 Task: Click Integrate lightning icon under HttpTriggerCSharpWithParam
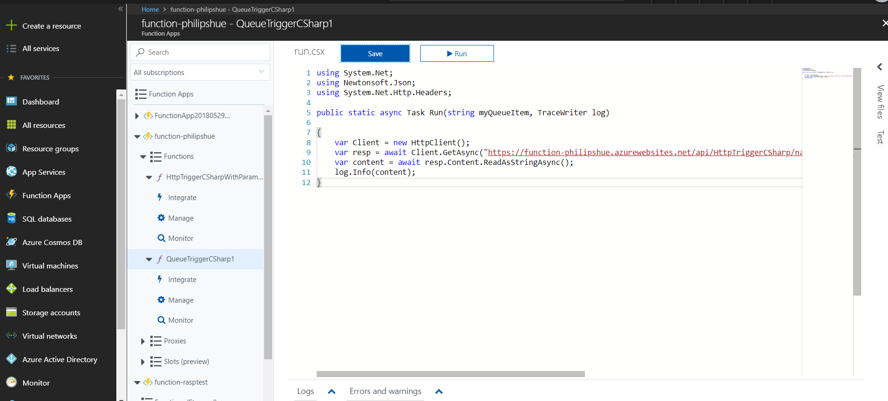[160, 197]
